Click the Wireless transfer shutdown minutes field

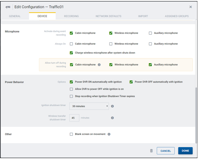point(74,118)
